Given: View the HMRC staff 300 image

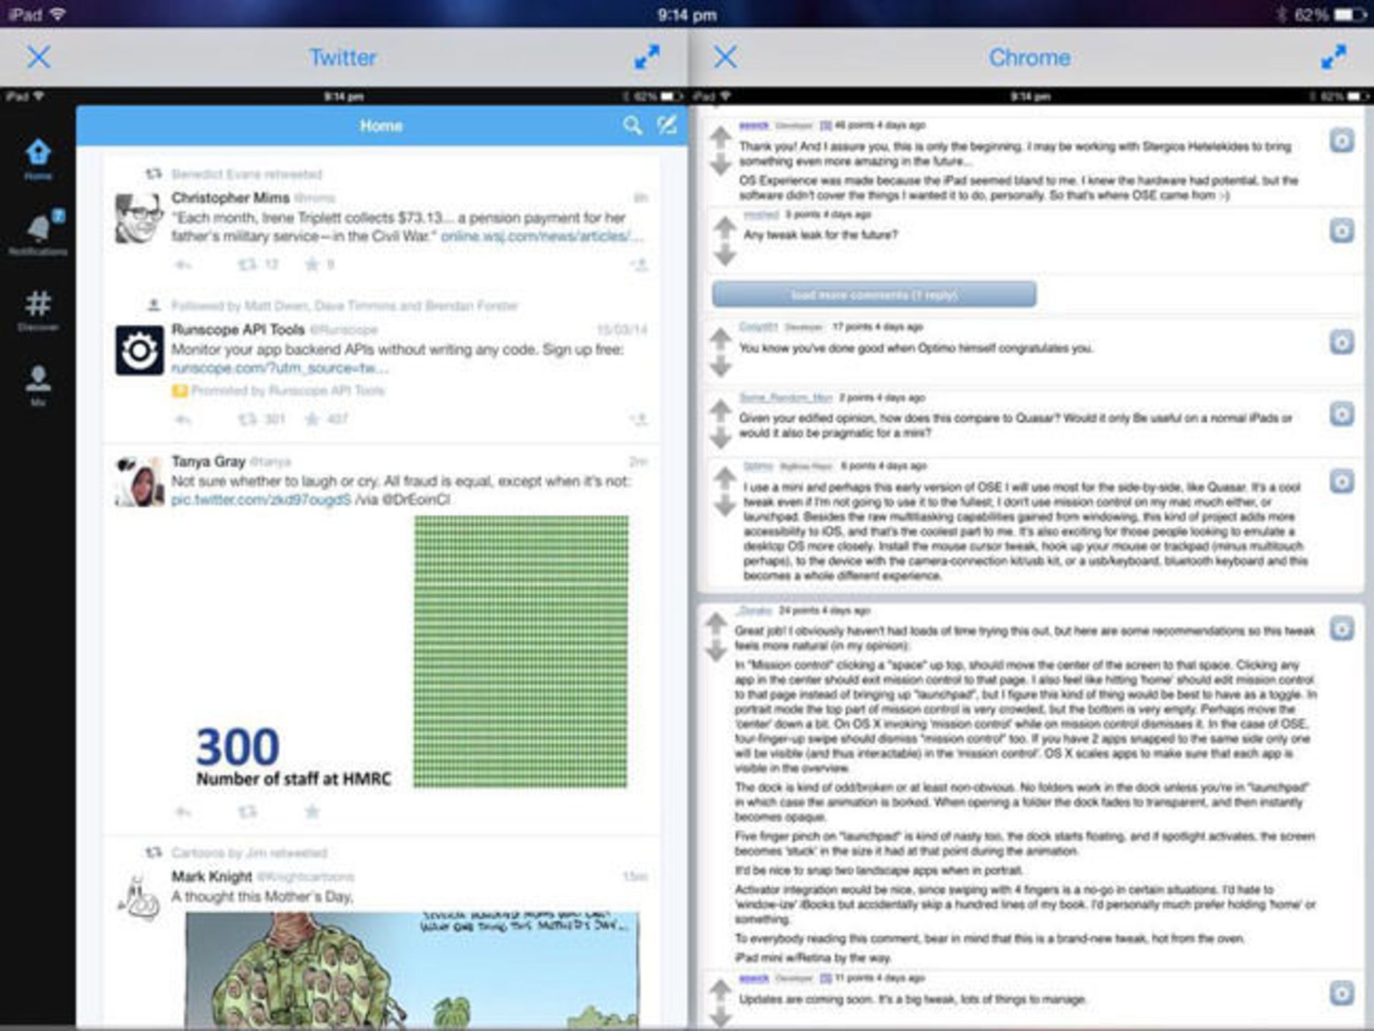Looking at the screenshot, I should pos(411,652).
